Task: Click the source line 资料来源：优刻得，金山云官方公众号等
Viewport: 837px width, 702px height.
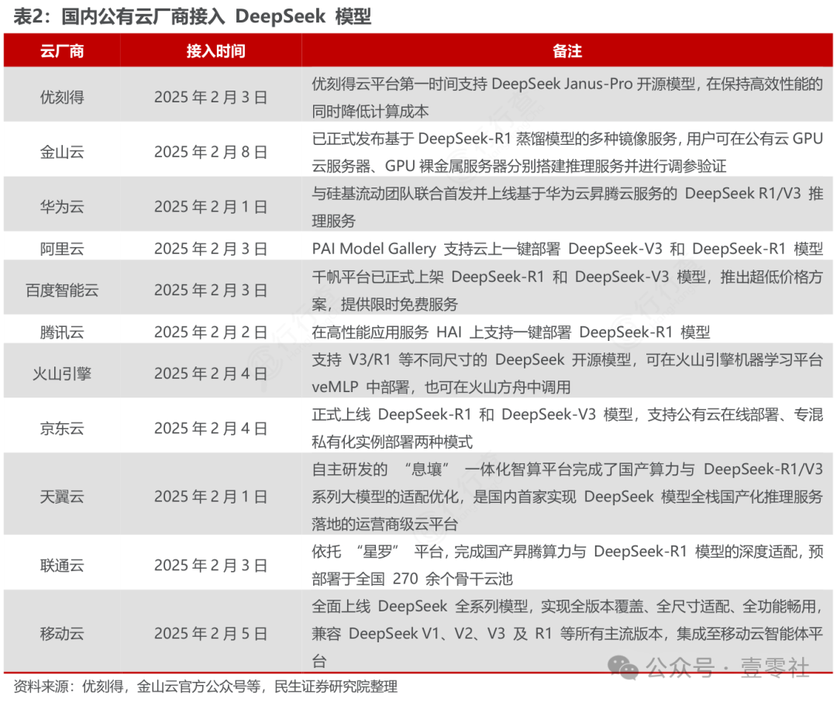Action: coord(205,687)
